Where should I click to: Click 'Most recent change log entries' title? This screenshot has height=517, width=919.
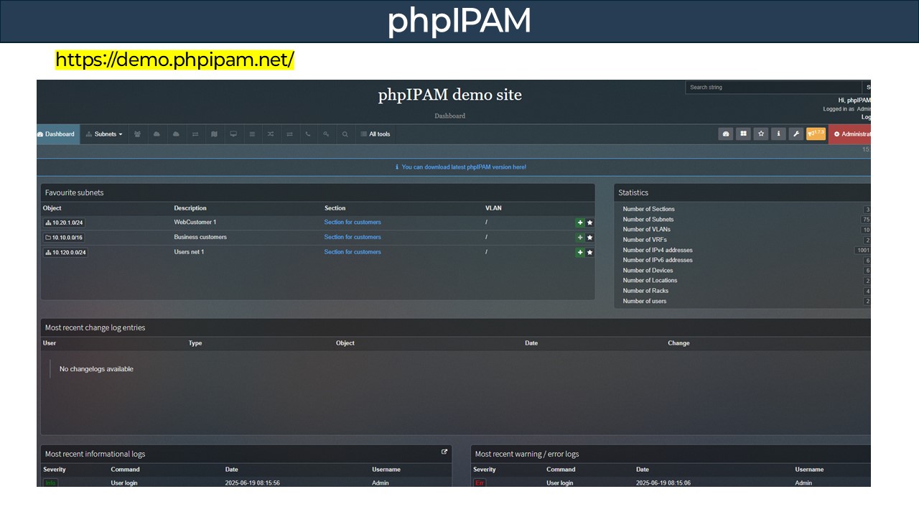click(95, 327)
